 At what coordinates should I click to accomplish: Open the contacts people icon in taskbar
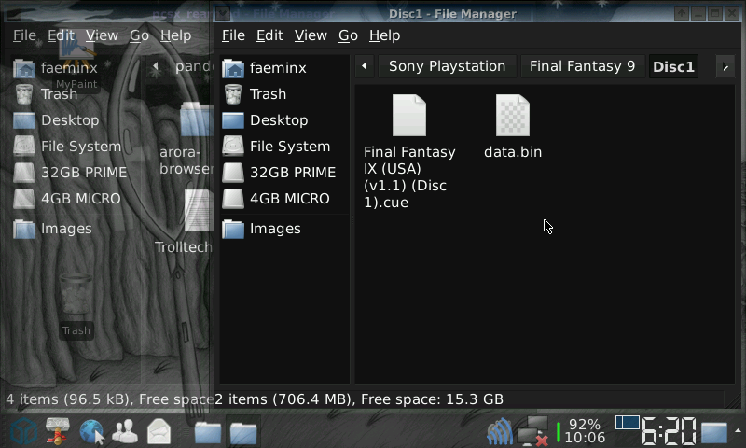125,431
